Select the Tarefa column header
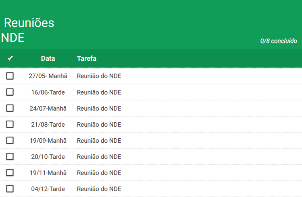 [87, 58]
